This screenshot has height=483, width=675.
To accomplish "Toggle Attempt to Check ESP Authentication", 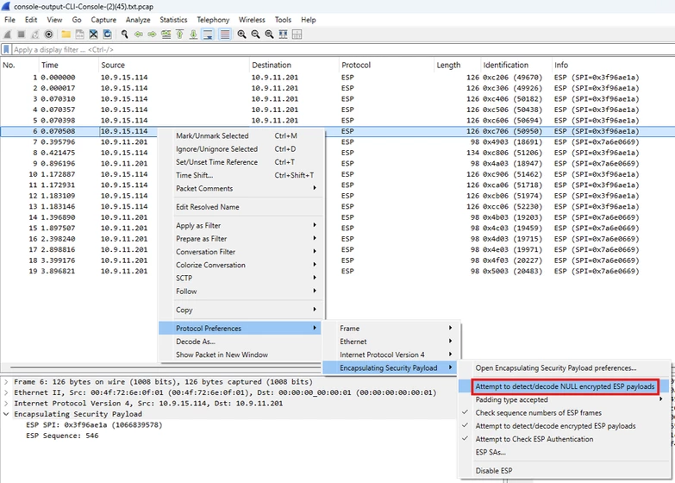I will coord(534,439).
